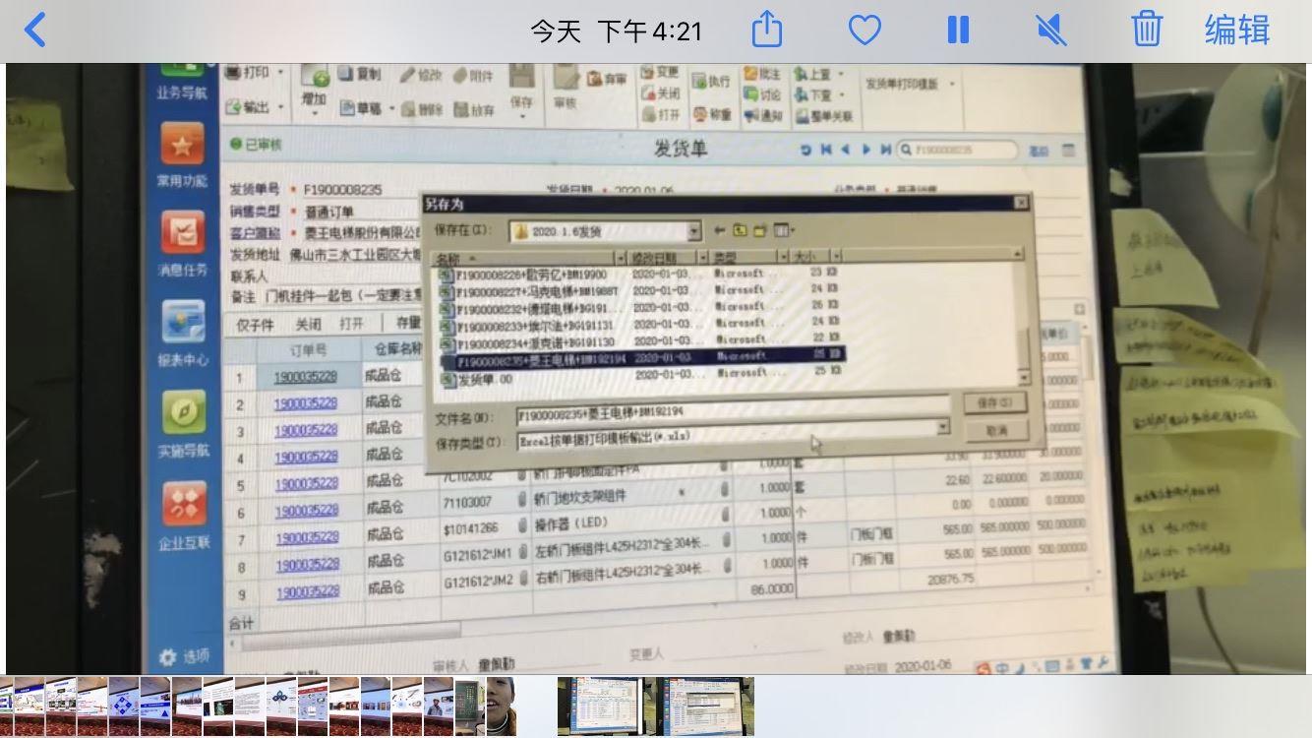Close the 另存为 dialog with X
The width and height of the screenshot is (1312, 738).
point(1021,203)
